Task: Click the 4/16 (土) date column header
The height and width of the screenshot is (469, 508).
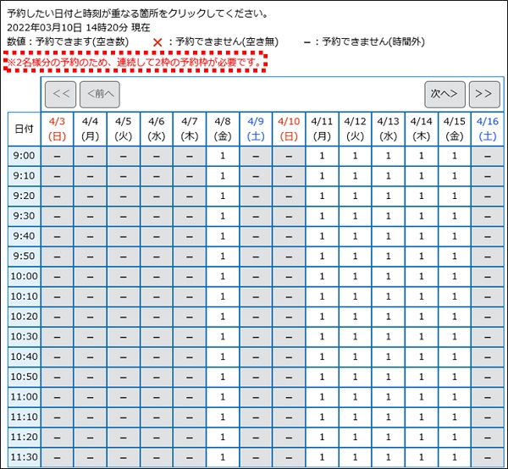Action: point(487,129)
